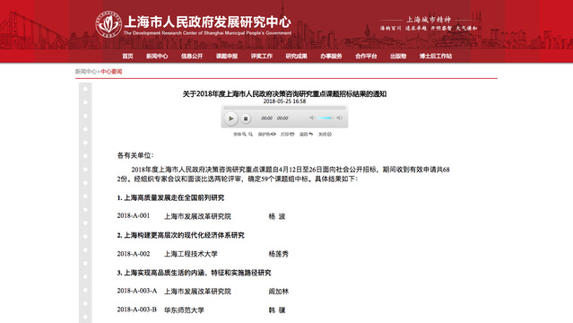Click project code 2018-A-001

tap(134, 216)
